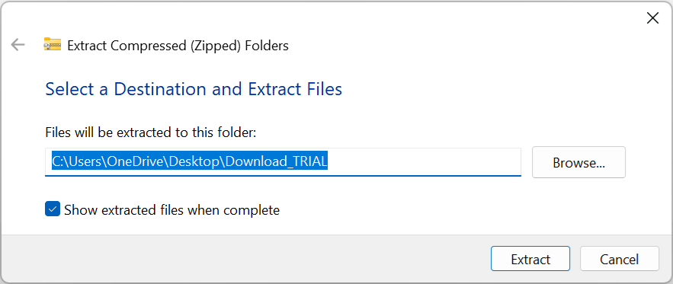Image resolution: width=673 pixels, height=284 pixels.
Task: Click the highlighted path C:\Users\OneDrive\Desktop\Download_TRIAL
Action: (190, 161)
